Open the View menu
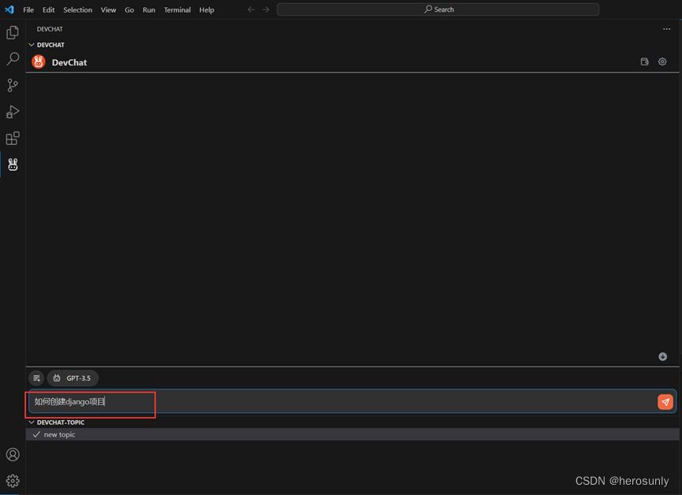 point(108,9)
